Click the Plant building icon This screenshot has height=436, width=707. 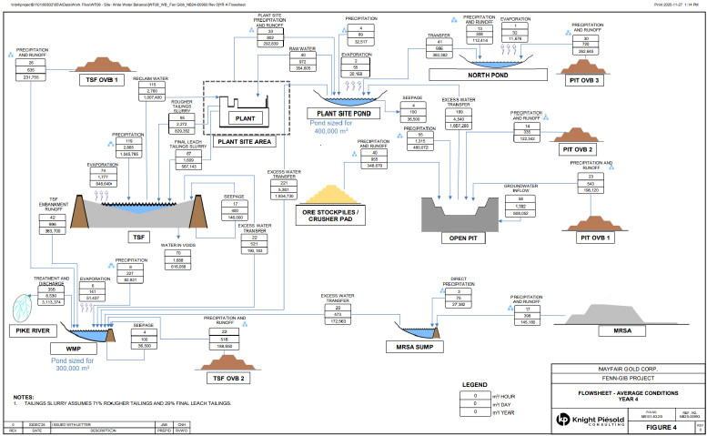244,111
